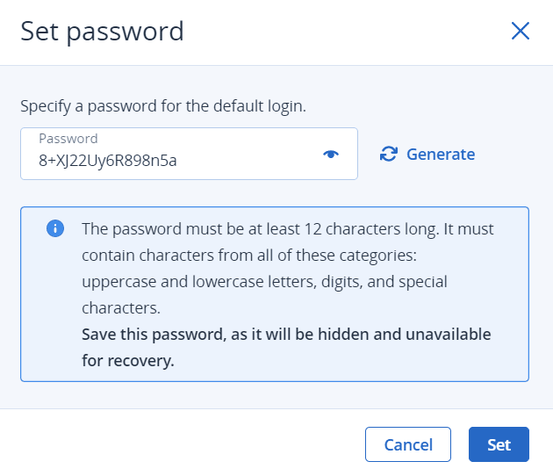Click the generated password value 8+XJ22Uy6R898n5a
The height and width of the screenshot is (476, 553).
click(108, 161)
